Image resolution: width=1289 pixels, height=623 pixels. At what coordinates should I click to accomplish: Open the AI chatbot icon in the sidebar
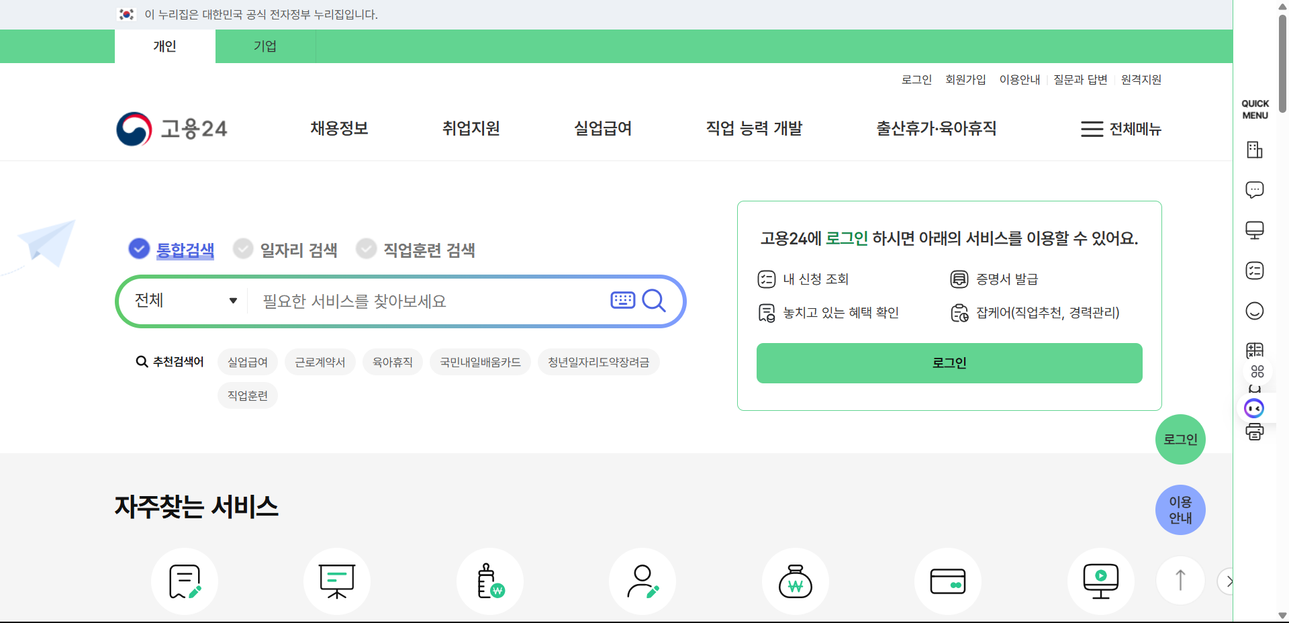[1254, 408]
